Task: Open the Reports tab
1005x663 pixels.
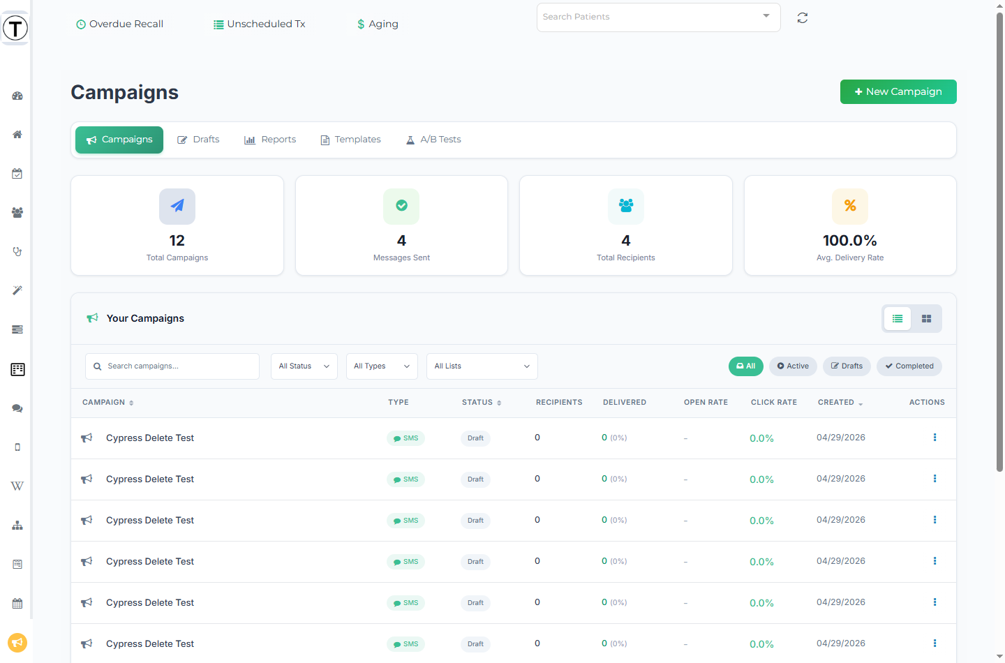Action: [x=270, y=140]
